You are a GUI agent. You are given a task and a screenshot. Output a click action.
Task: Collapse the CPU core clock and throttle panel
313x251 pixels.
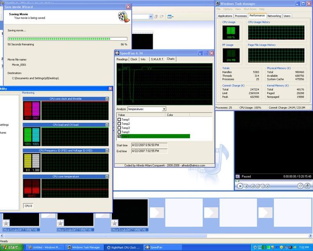(x=107, y=99)
